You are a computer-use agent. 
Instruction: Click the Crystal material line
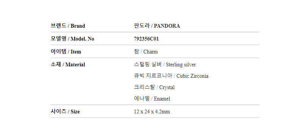click(154, 87)
